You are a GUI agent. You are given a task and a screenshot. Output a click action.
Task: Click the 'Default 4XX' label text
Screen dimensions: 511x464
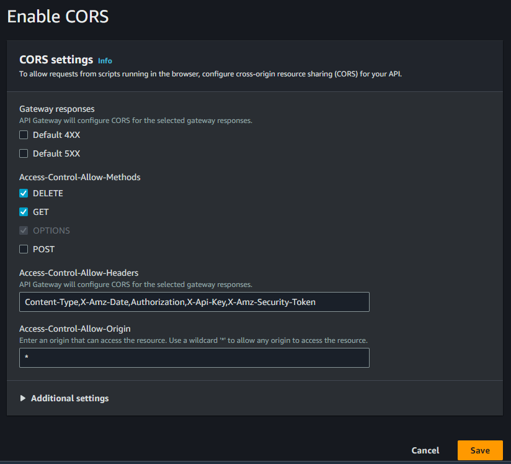tap(56, 135)
